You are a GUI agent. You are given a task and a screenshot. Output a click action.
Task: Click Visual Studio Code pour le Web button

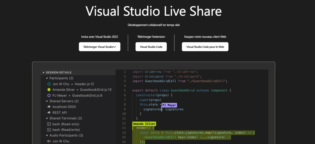(x=205, y=47)
